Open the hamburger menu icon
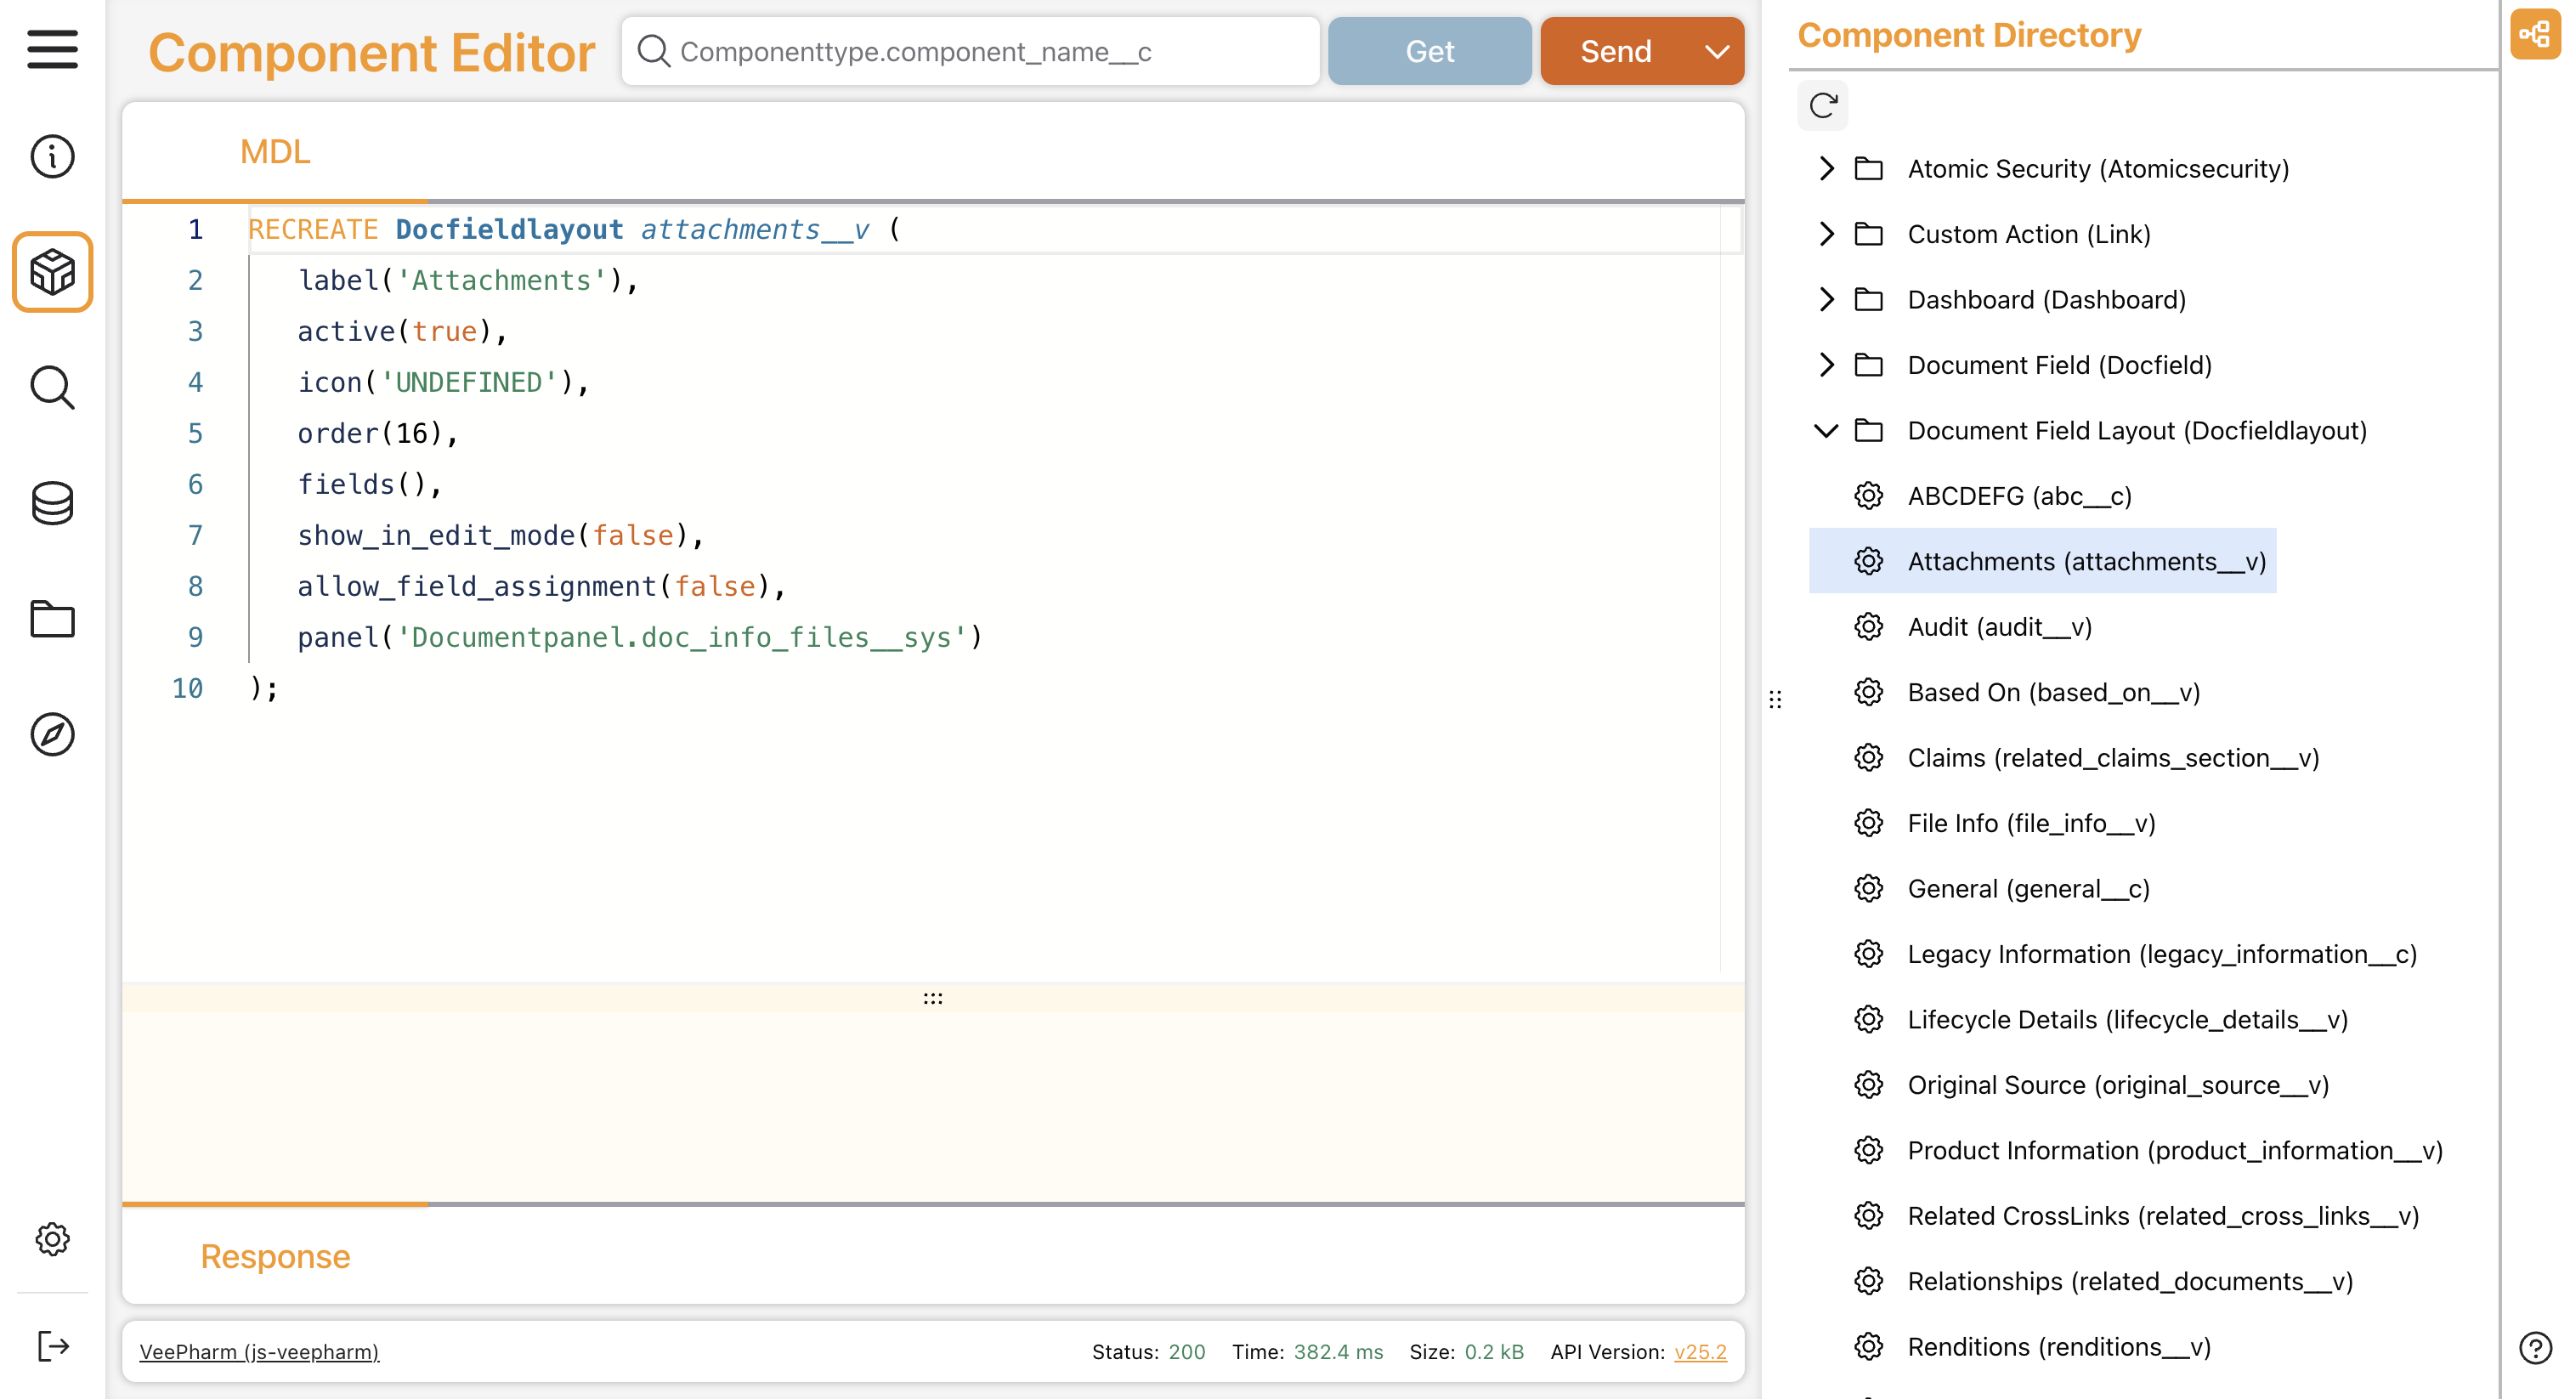 [52, 50]
